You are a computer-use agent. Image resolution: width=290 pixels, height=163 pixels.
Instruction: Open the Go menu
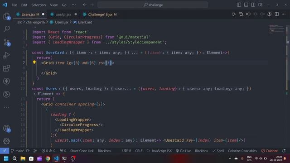tap(64, 5)
